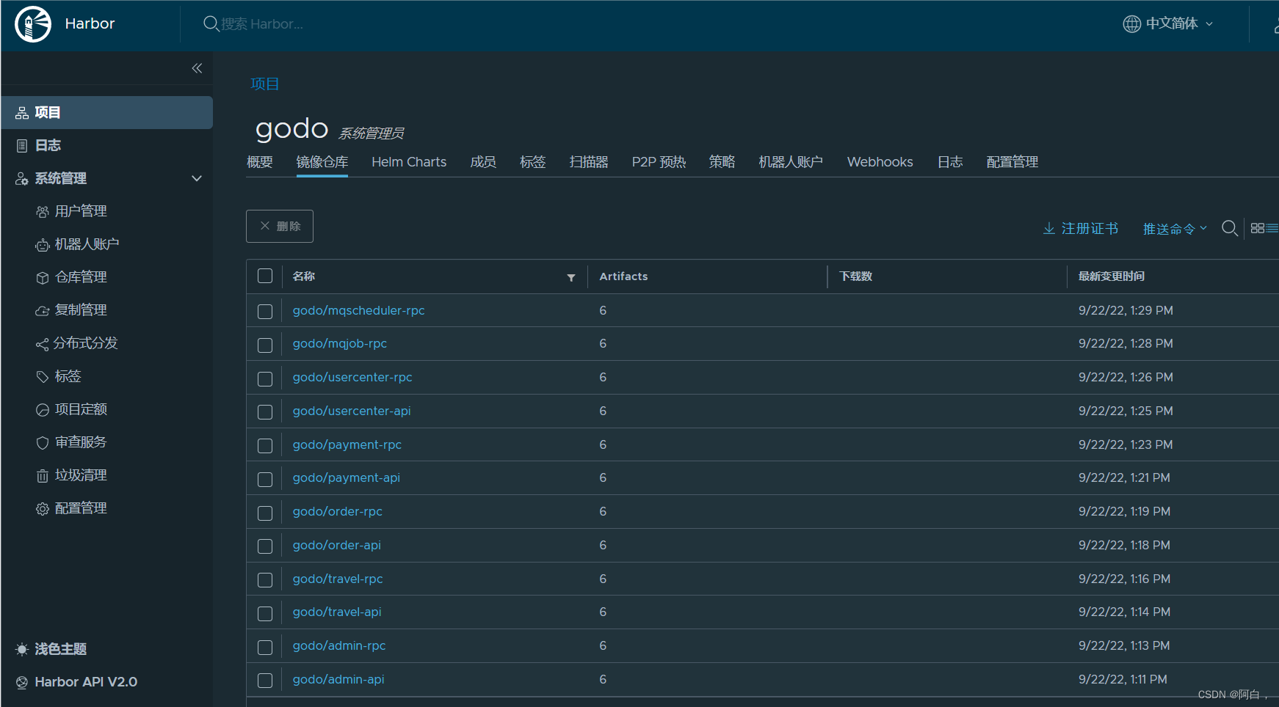Click the 机器人账户 robot icon in sidebar
This screenshot has width=1279, height=707.
coord(43,245)
